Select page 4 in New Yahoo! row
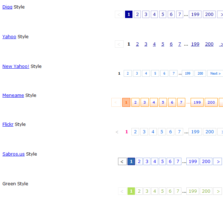The width and height of the screenshot is (223, 198). click(146, 74)
